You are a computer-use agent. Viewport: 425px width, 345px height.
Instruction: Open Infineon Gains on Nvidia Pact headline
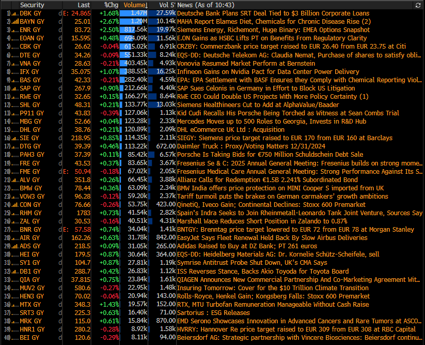(x=268, y=72)
